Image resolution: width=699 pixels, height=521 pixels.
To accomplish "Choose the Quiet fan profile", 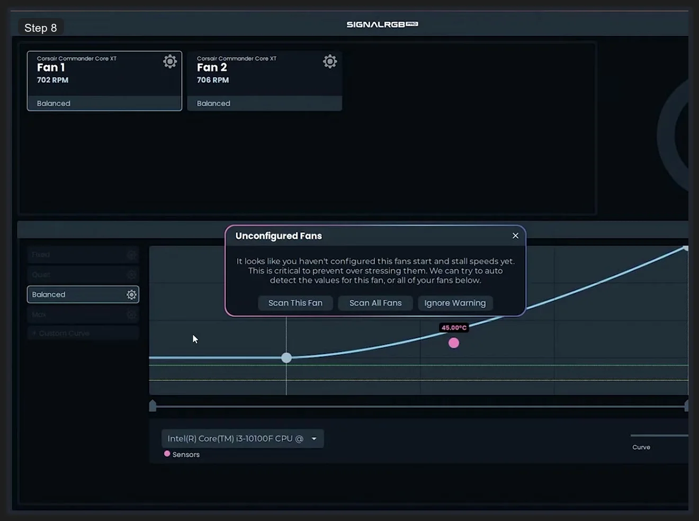I will click(x=74, y=275).
